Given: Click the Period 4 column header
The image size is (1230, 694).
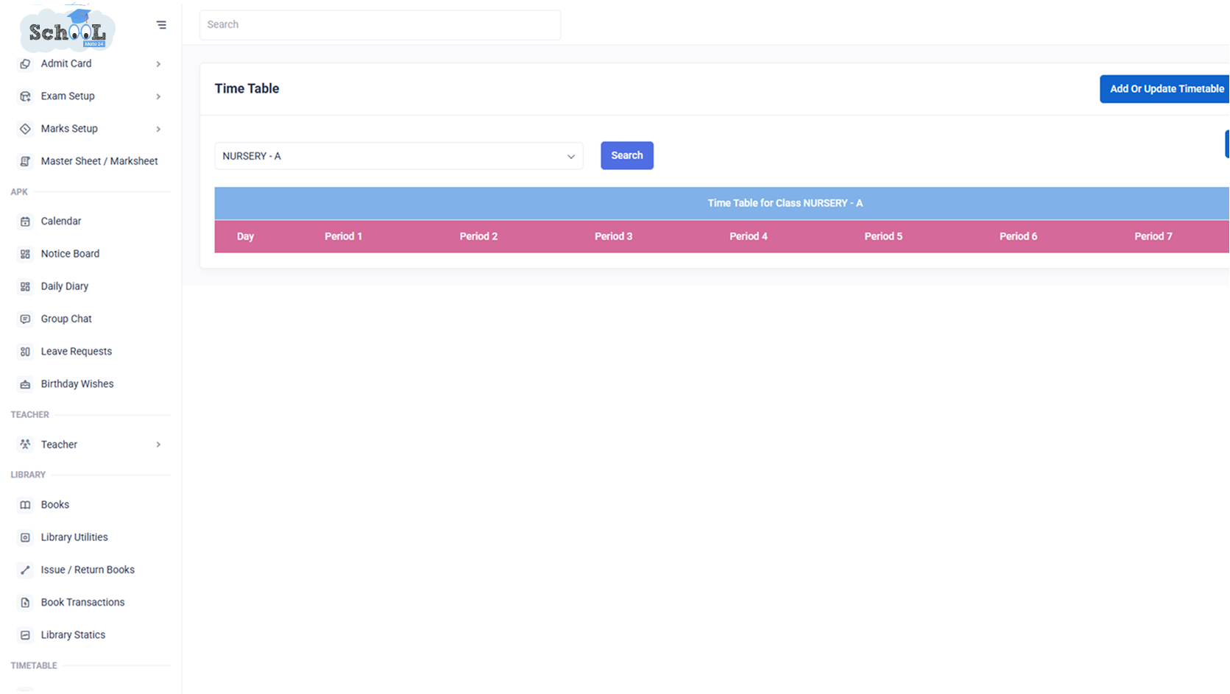Looking at the screenshot, I should (x=749, y=236).
